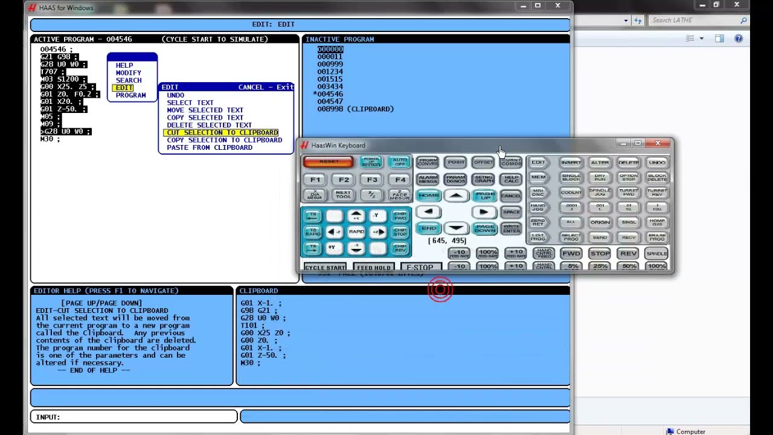Toggle the DRY RUN key
The image size is (773, 435).
point(600,178)
